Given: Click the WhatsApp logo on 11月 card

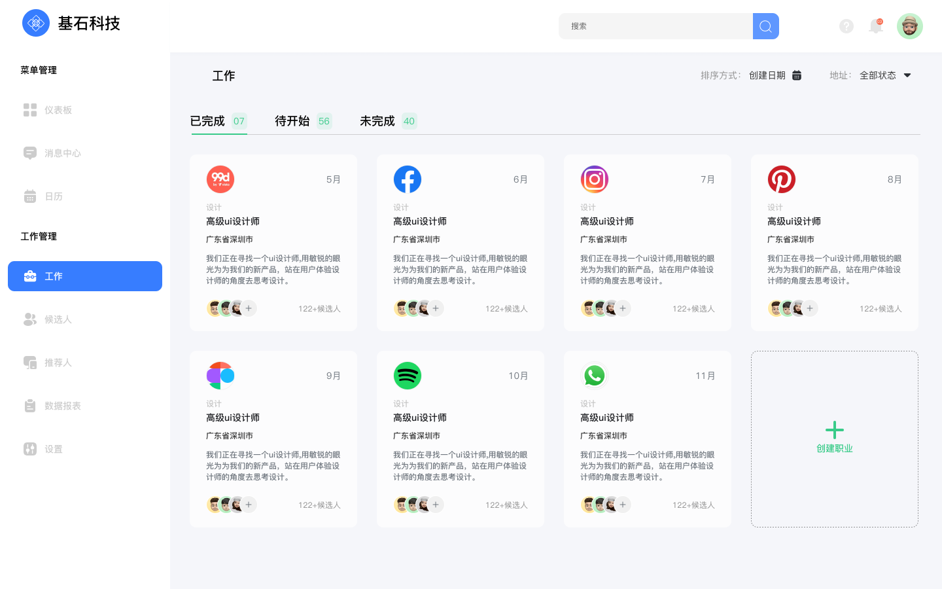Looking at the screenshot, I should click(595, 376).
